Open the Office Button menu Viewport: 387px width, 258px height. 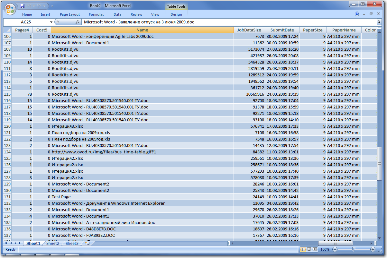point(10,8)
